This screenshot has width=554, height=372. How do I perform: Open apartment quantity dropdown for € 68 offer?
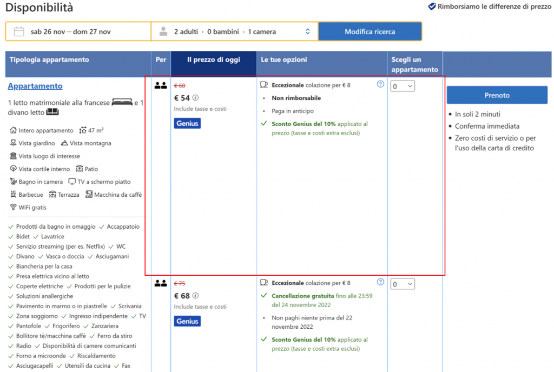point(403,284)
